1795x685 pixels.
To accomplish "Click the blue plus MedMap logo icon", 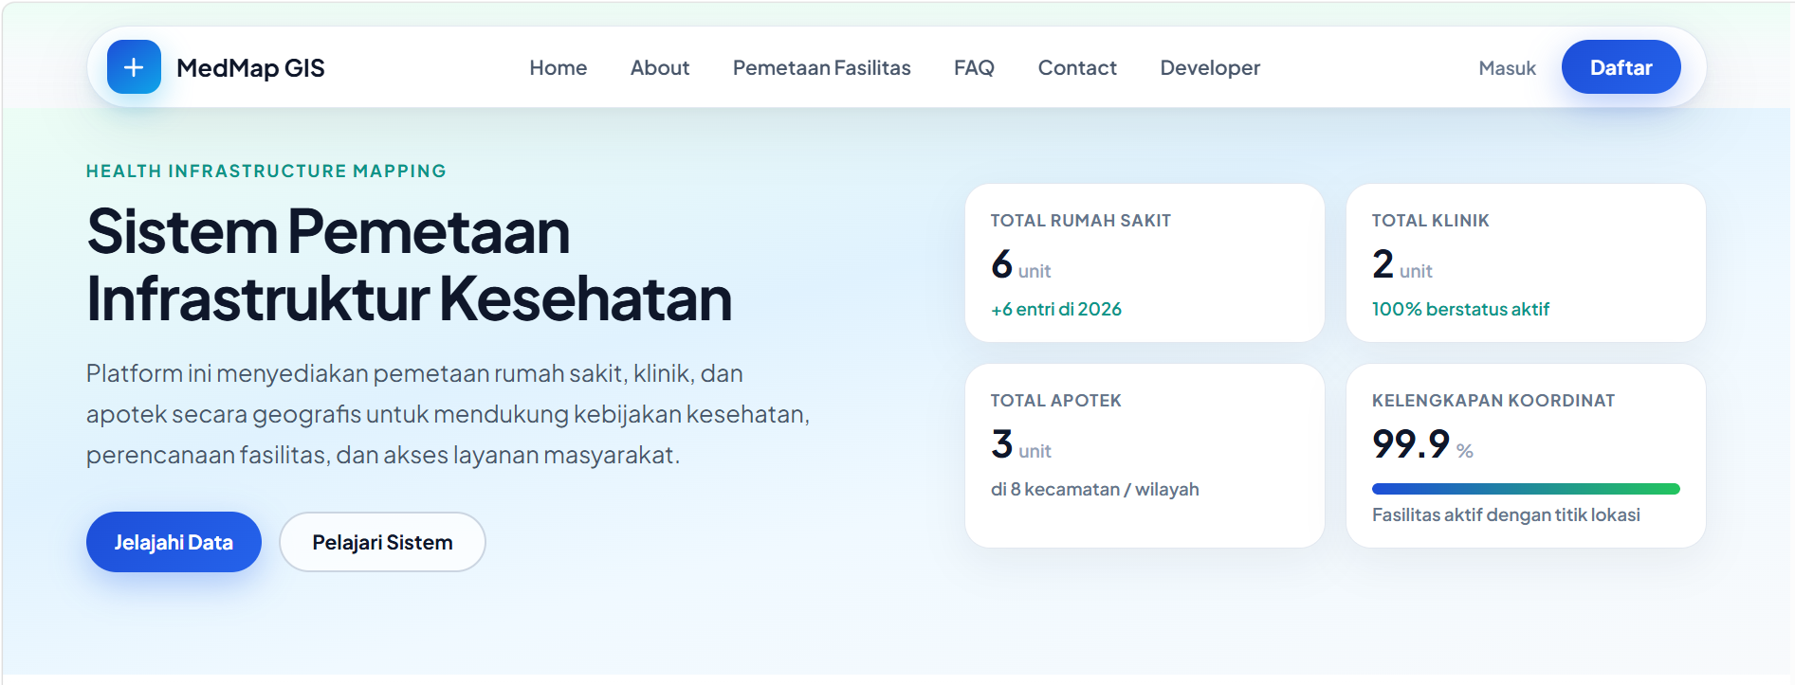I will click(x=134, y=67).
